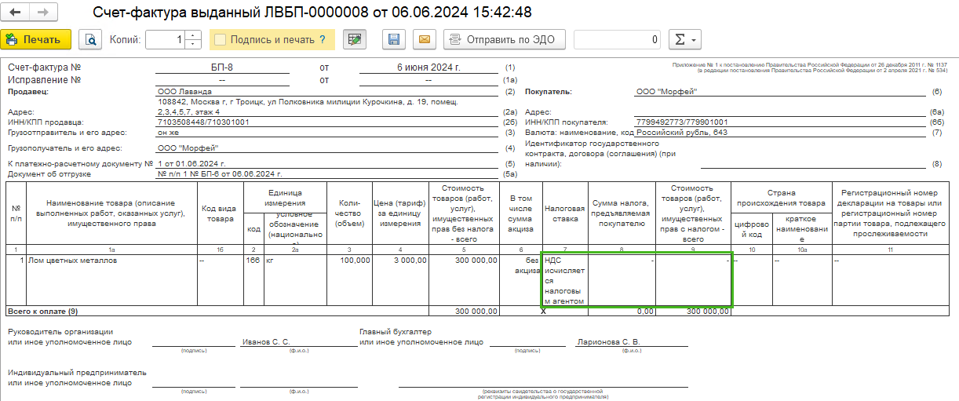Click the Отправить по ЭДО button
959x401 pixels.
(x=505, y=39)
